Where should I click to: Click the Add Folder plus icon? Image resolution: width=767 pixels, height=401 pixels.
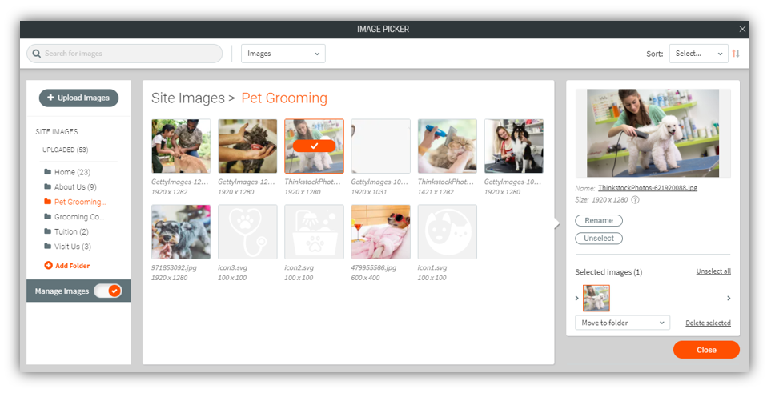pyautogui.click(x=48, y=266)
